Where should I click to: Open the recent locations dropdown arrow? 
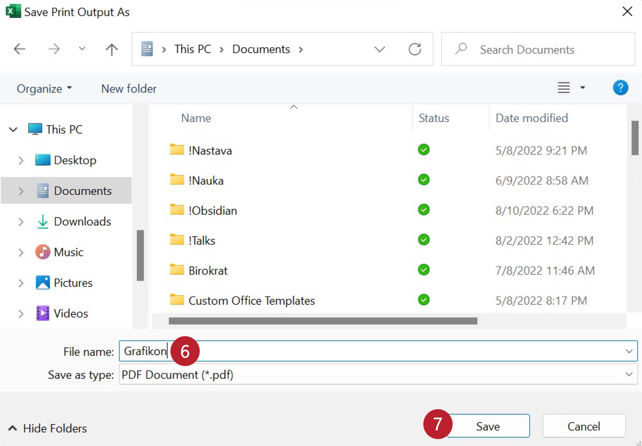click(x=82, y=49)
